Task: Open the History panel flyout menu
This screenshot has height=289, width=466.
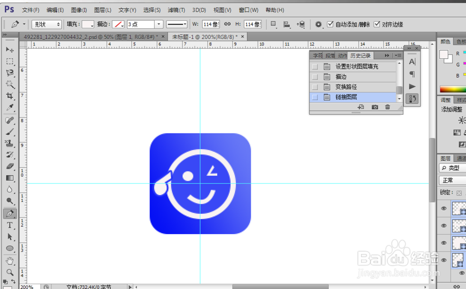Action: click(x=397, y=55)
